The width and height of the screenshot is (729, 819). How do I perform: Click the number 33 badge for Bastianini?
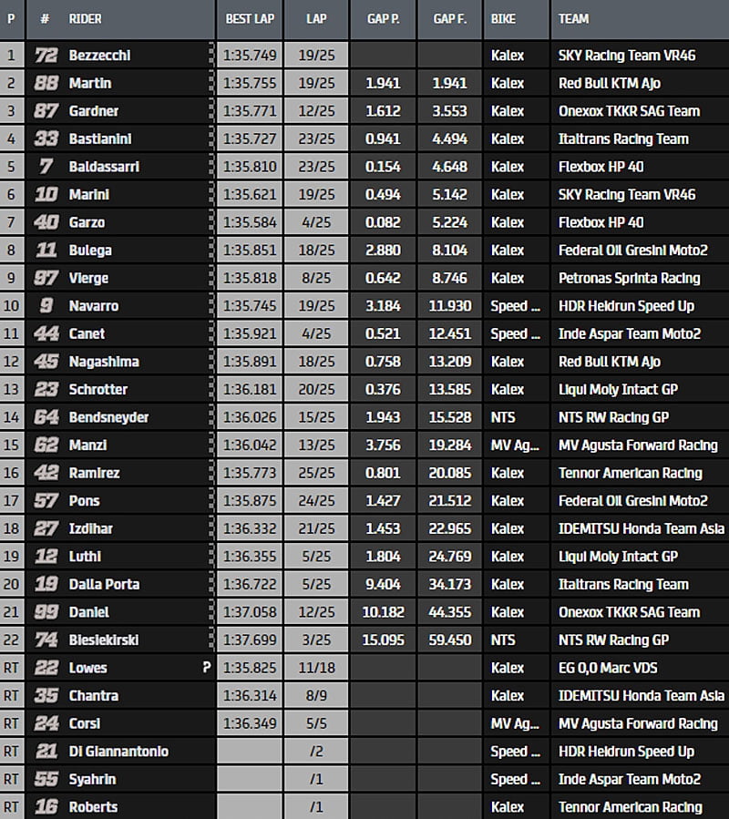46,138
